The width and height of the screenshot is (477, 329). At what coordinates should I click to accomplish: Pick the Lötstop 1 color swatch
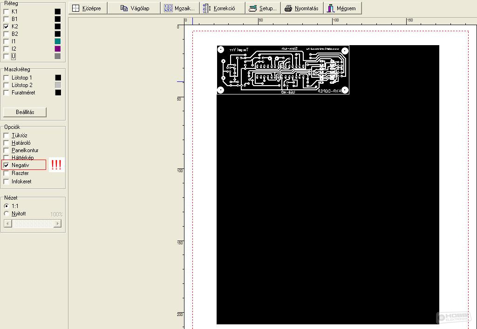58,78
